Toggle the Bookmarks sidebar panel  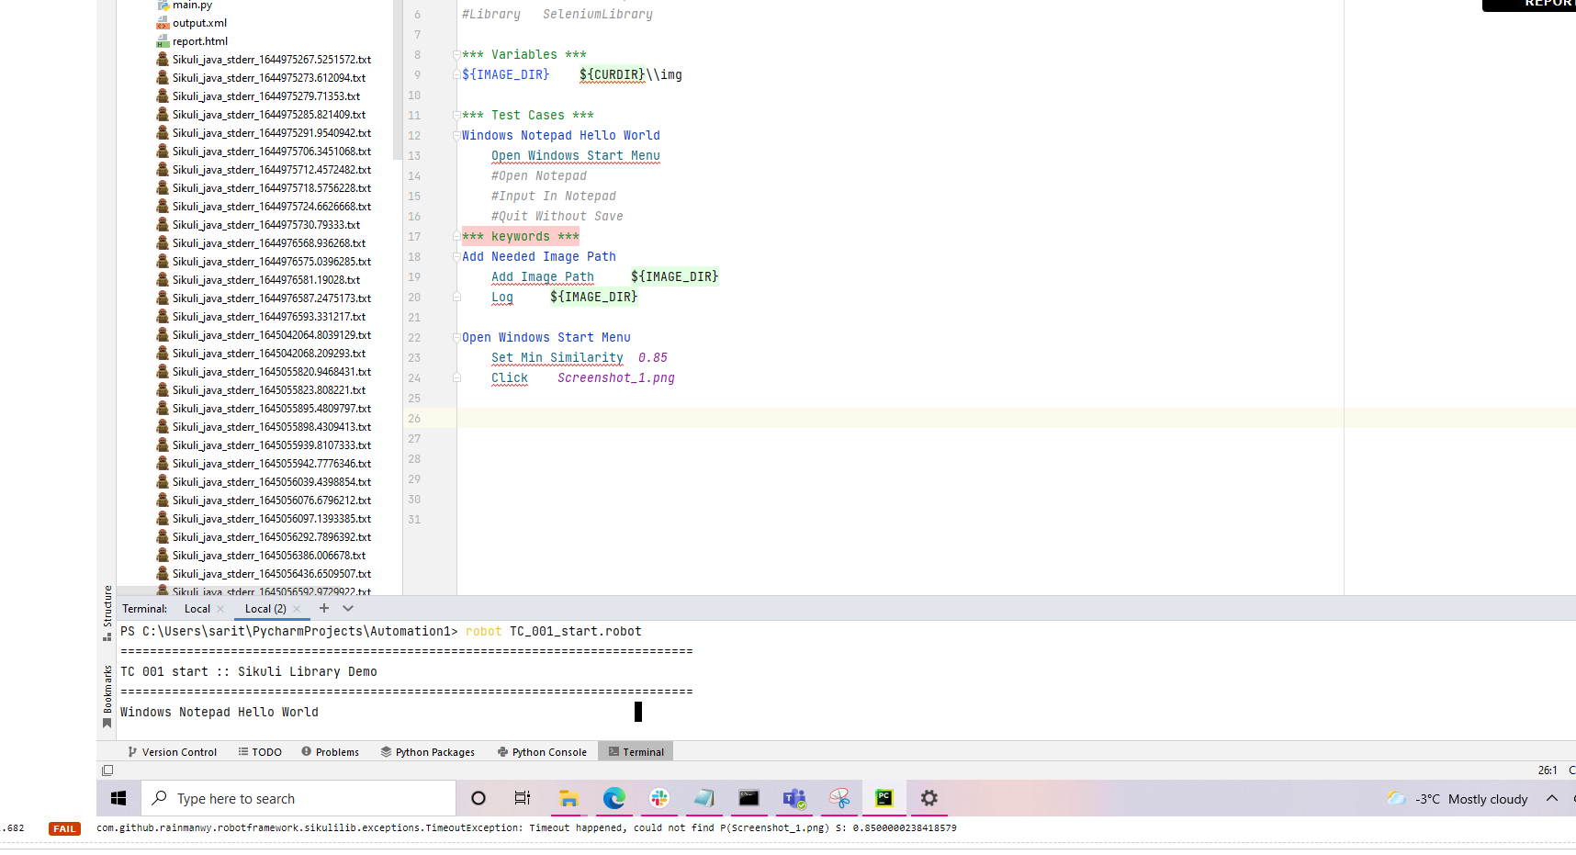click(x=107, y=684)
